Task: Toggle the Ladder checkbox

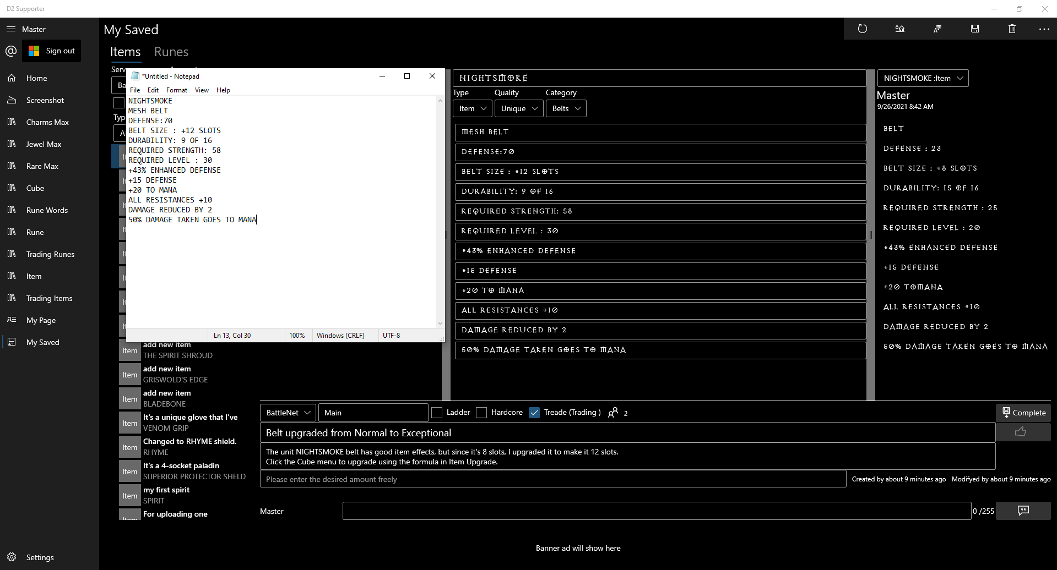Action: point(437,413)
